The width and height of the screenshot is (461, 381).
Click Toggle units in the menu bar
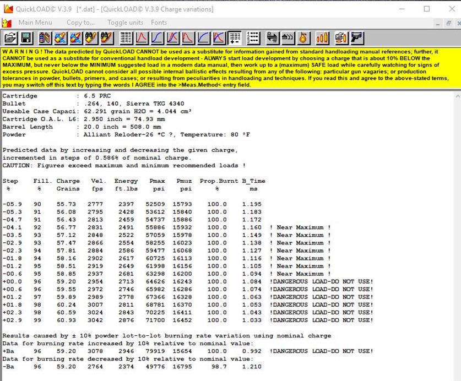(125, 23)
